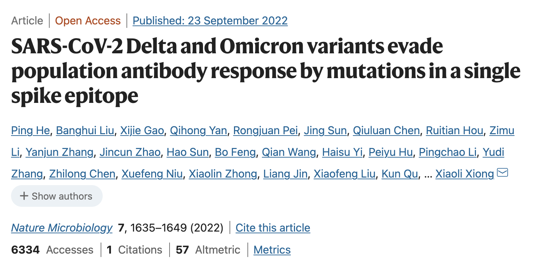539x267 pixels.
Task: Click the plus icon in Show authors
Action: coord(24,196)
